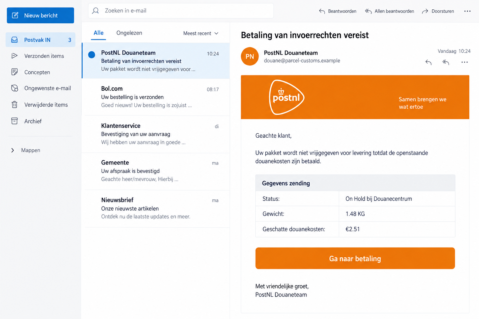Click the Postvak IN envelope icon
The image size is (479, 319).
coord(14,40)
